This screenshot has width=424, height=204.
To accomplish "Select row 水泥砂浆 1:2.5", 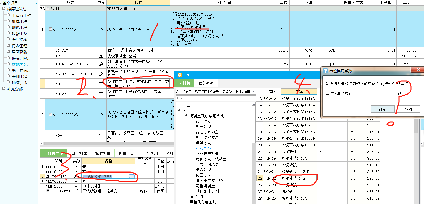I will point(318,172).
